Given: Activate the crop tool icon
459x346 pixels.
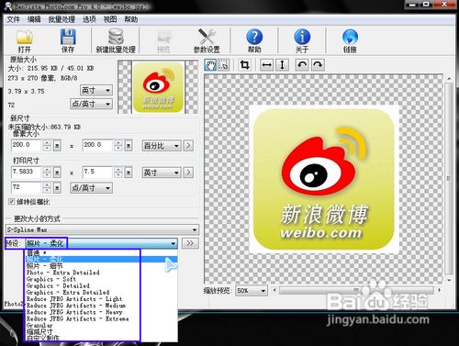Looking at the screenshot, I should pos(244,65).
